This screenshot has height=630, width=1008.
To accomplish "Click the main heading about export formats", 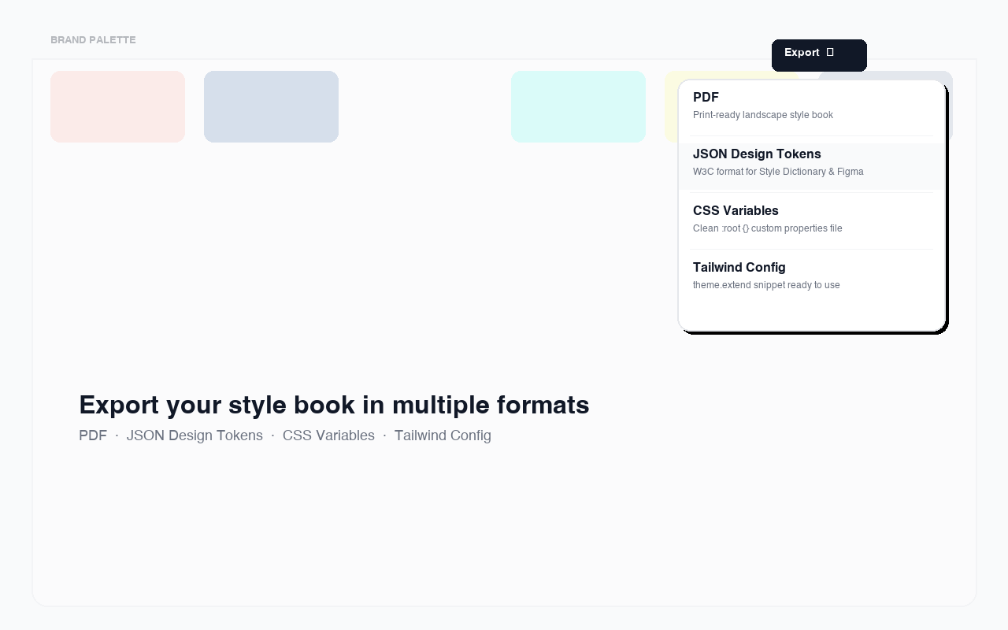I will click(334, 405).
